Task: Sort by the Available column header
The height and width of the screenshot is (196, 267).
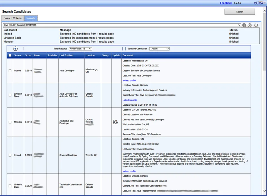Action: 53,55
